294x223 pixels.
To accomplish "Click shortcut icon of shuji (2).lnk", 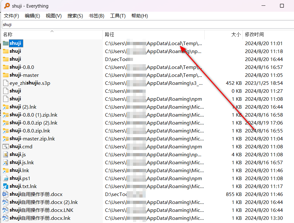I will 6,107.
